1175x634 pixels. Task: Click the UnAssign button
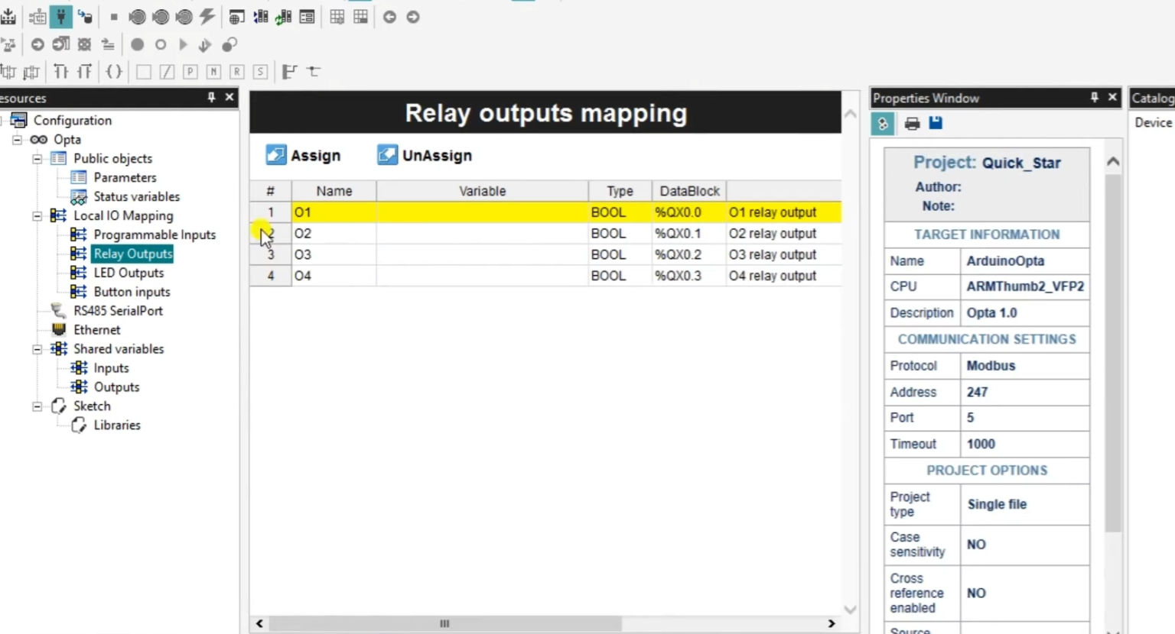click(425, 155)
